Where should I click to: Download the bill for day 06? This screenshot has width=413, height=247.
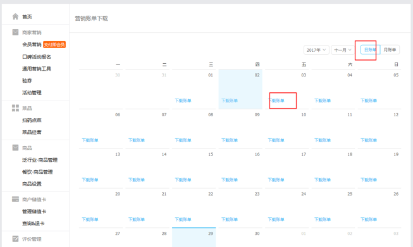[x=90, y=140]
